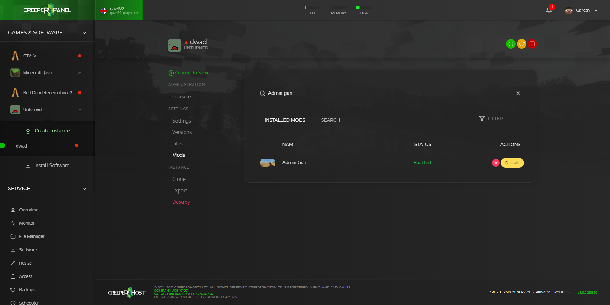Screen dimensions: 610x305
Task: Click the dwad Unturned instance icon
Action: (174, 45)
